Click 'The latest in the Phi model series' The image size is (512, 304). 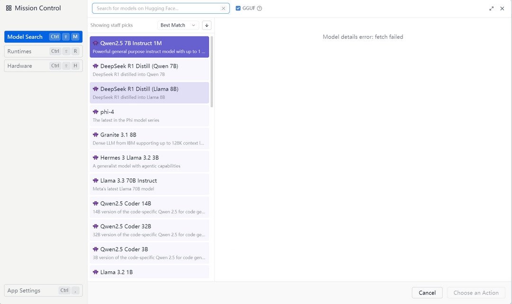tap(126, 120)
